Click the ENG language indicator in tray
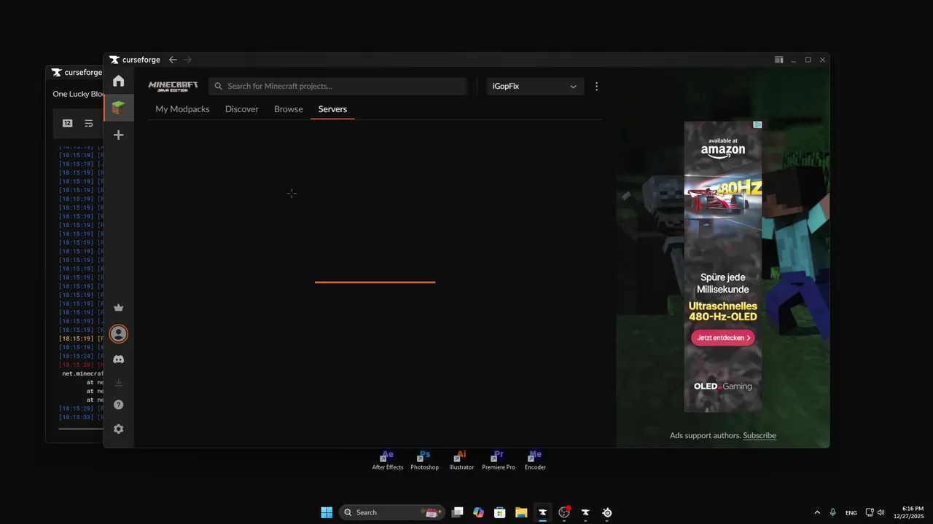The width and height of the screenshot is (933, 524). [x=851, y=512]
